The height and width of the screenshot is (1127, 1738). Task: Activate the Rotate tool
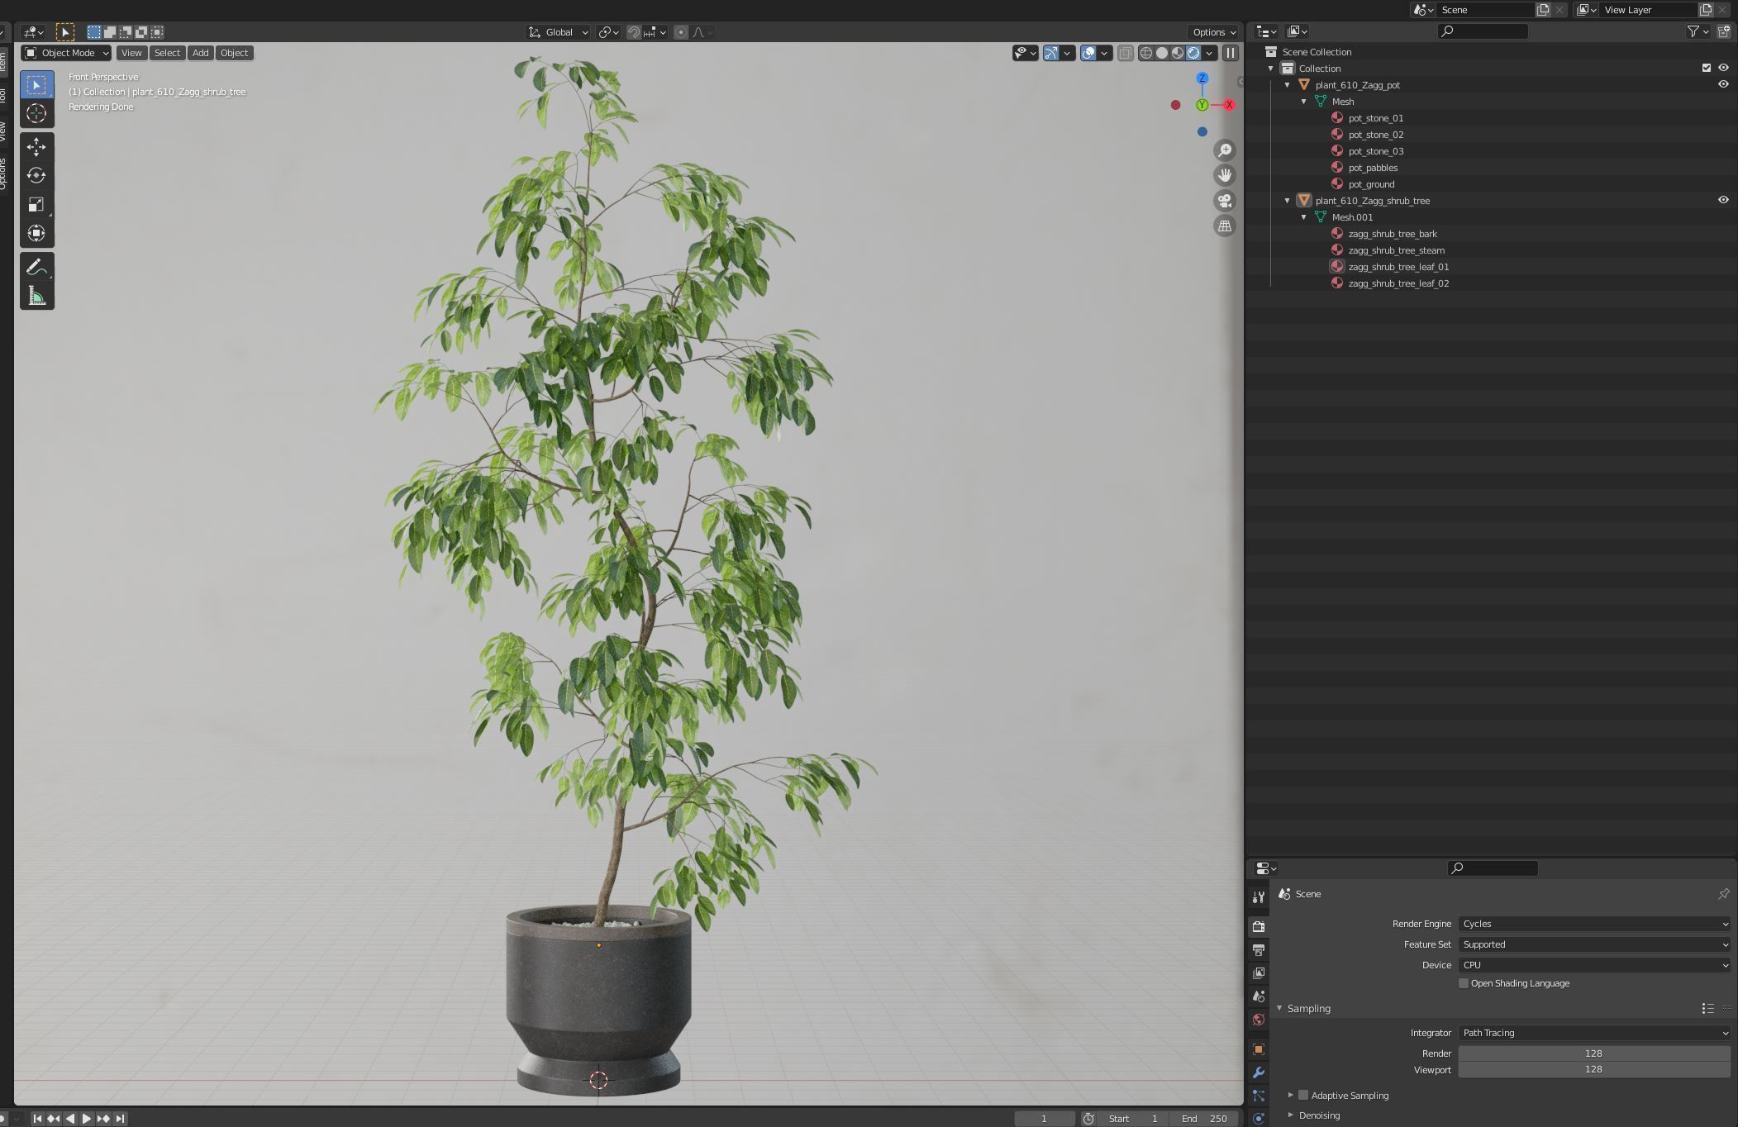click(36, 176)
